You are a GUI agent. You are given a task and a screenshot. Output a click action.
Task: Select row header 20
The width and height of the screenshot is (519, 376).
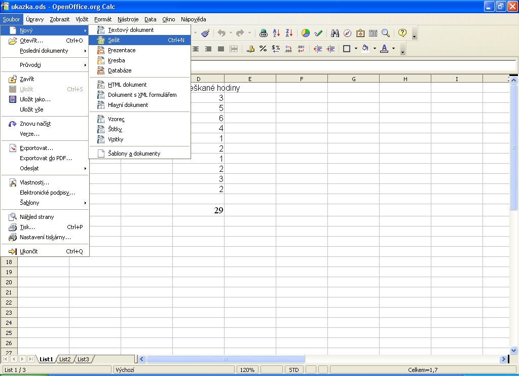[x=9, y=282]
